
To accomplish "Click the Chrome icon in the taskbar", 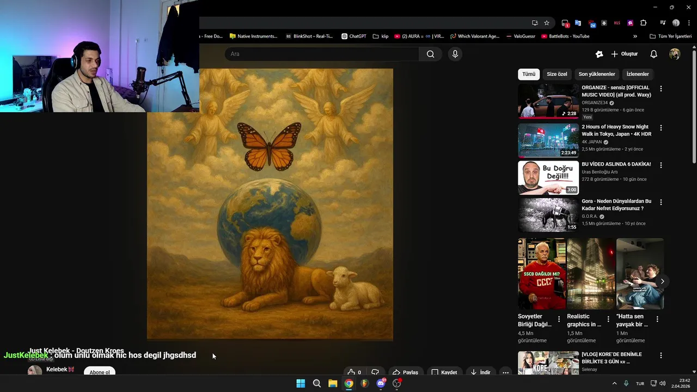I will point(348,383).
